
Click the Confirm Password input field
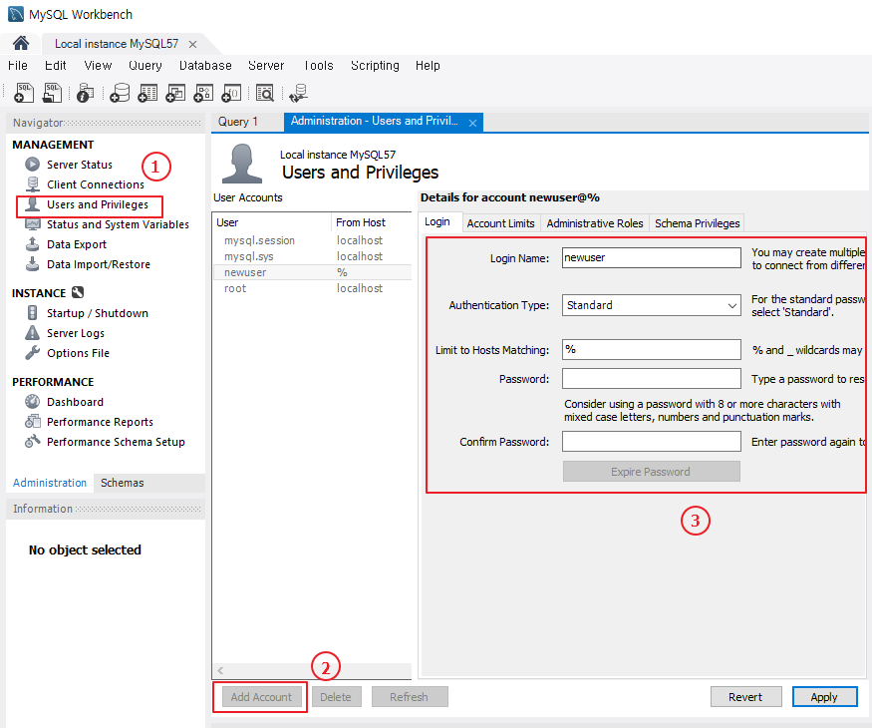pos(651,442)
